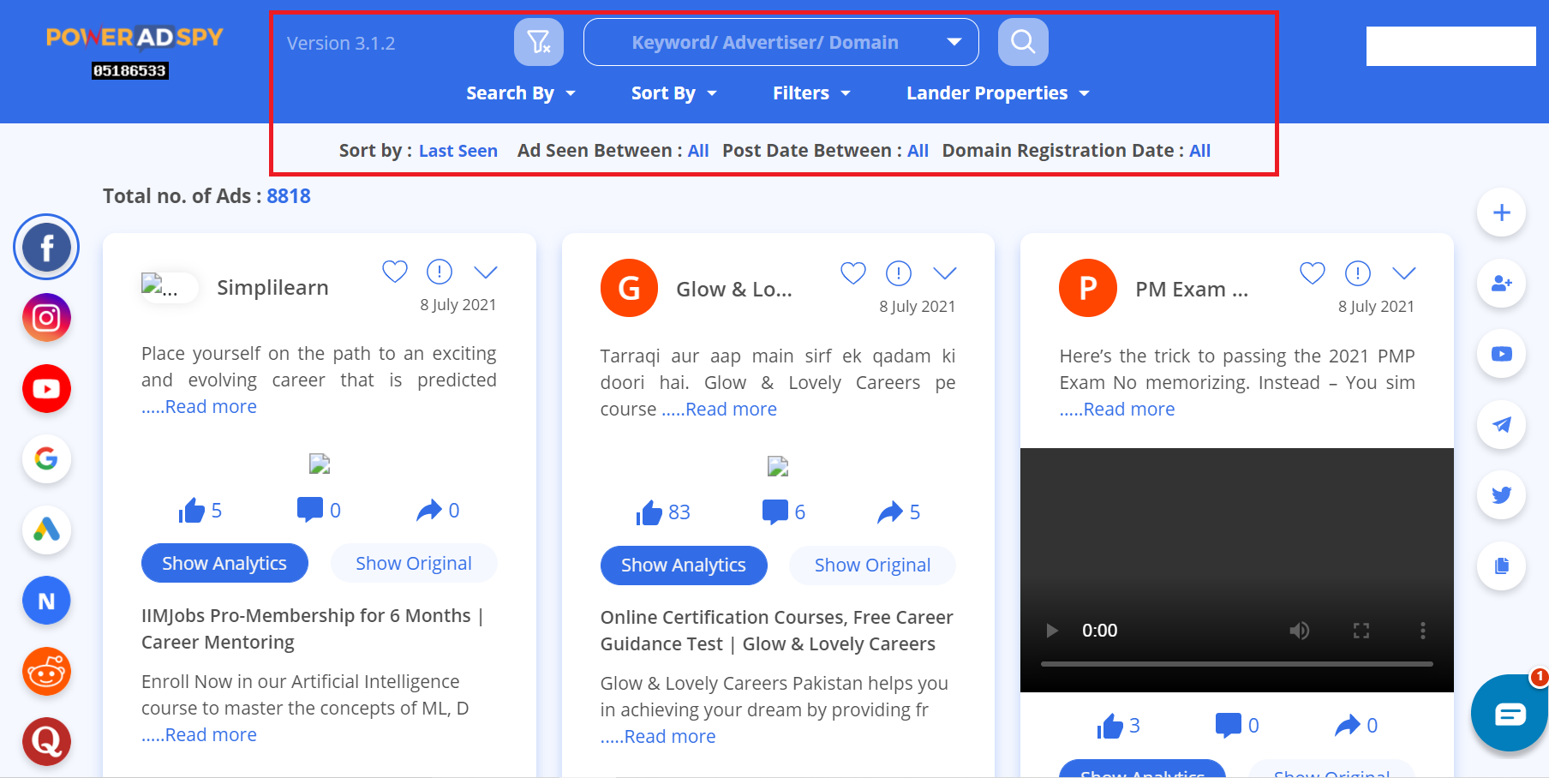The width and height of the screenshot is (1549, 778).
Task: Expand the Simplilearn ad chevron
Action: click(x=486, y=272)
